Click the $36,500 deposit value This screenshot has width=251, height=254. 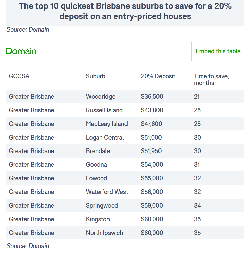coord(152,97)
